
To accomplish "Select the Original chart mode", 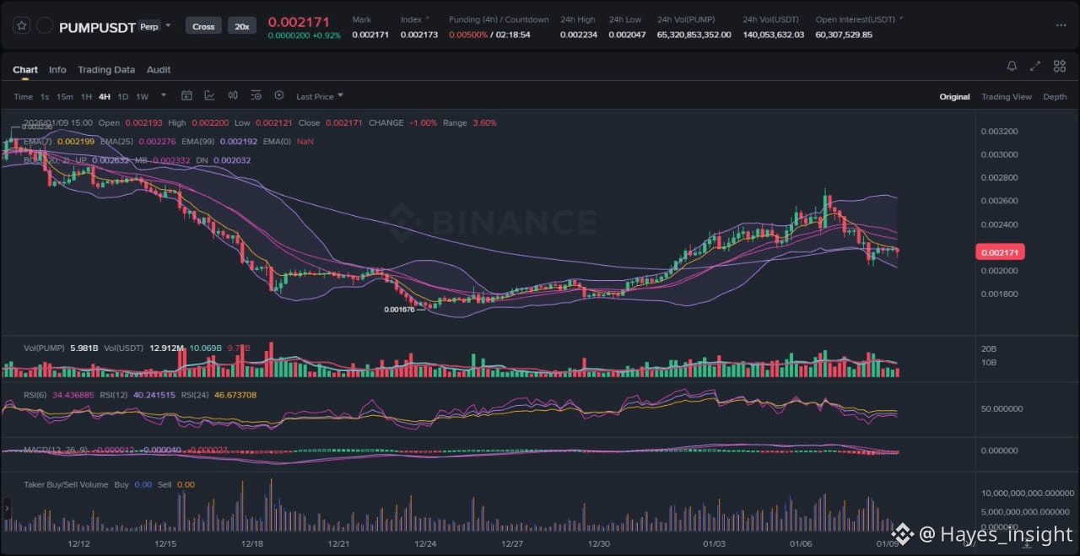I will click(x=954, y=97).
